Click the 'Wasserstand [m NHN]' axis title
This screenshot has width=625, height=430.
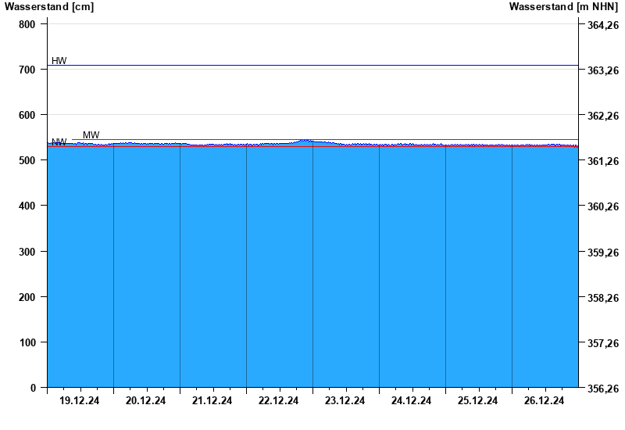pyautogui.click(x=563, y=7)
